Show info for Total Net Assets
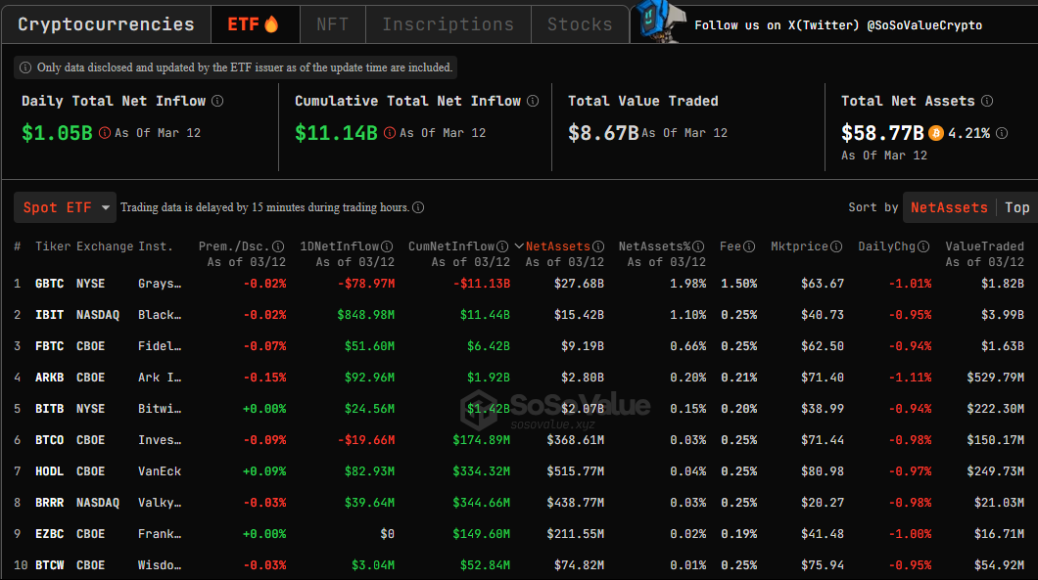1038x580 pixels. 987,101
